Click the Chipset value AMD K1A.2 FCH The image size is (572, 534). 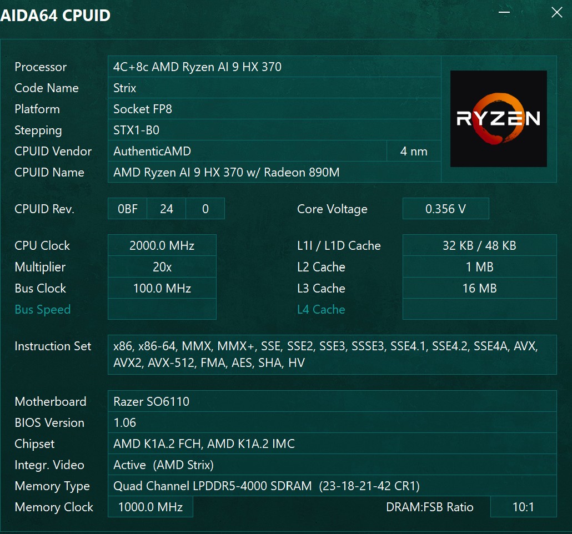click(332, 444)
